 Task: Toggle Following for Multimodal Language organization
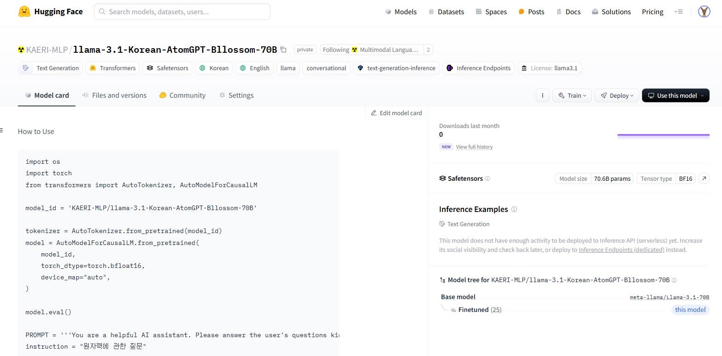coord(371,50)
